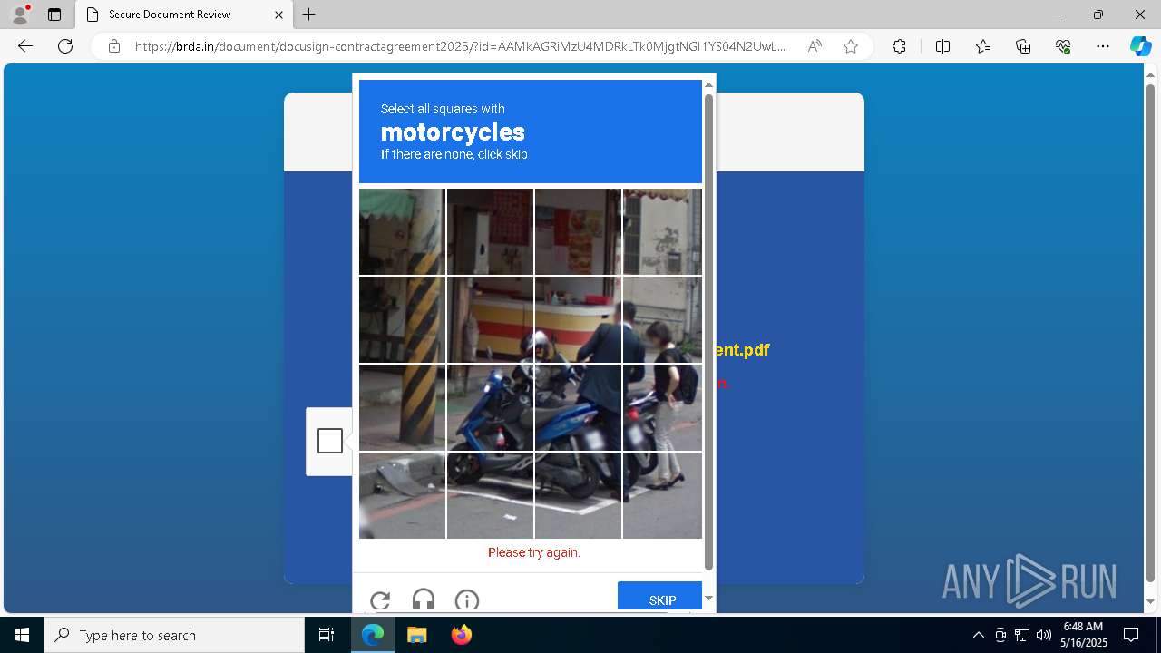Check the captcha verification checkbox
The height and width of the screenshot is (653, 1161).
[x=330, y=441]
